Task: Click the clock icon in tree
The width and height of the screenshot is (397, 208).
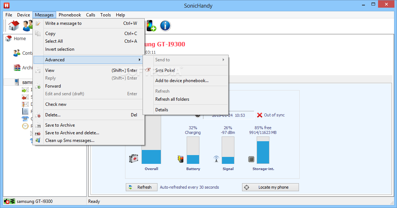Action: [25, 126]
